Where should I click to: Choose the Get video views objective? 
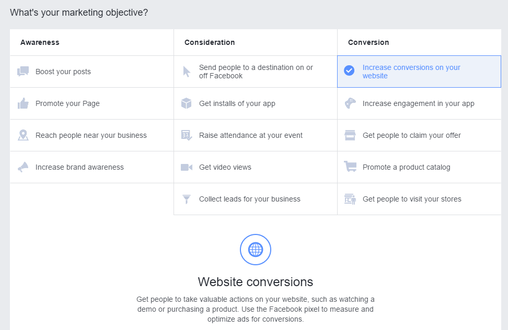(x=256, y=167)
